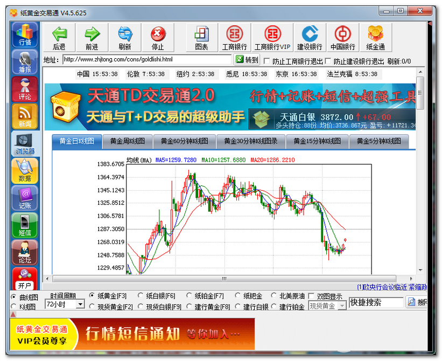Open the 记账 bookkeeping sidebar icon

[25, 198]
